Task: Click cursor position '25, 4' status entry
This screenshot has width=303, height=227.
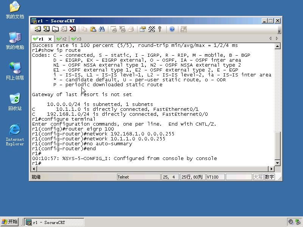Action: (x=170, y=177)
